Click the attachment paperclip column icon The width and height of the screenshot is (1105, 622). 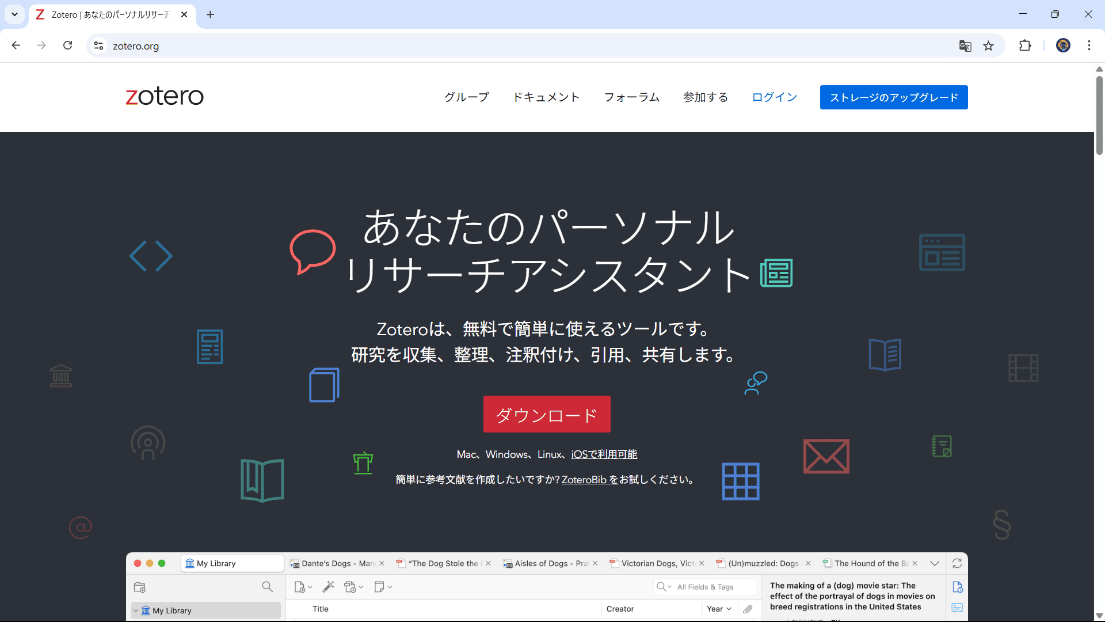[x=748, y=609]
